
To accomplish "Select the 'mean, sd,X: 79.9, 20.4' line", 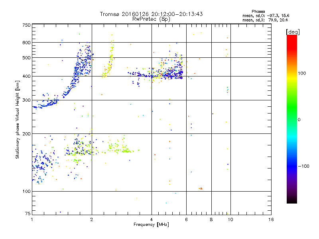I will click(x=265, y=20).
